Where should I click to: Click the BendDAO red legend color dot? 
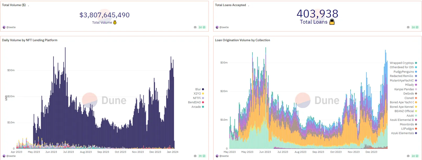pos(203,102)
